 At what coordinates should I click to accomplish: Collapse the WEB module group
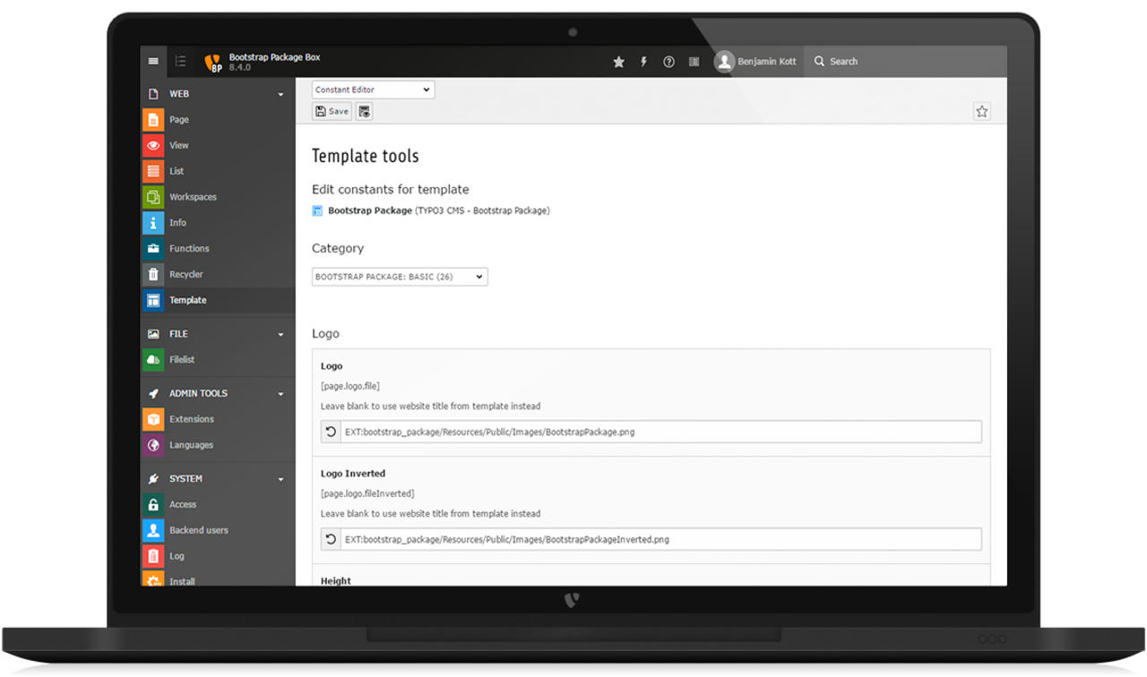coord(280,94)
